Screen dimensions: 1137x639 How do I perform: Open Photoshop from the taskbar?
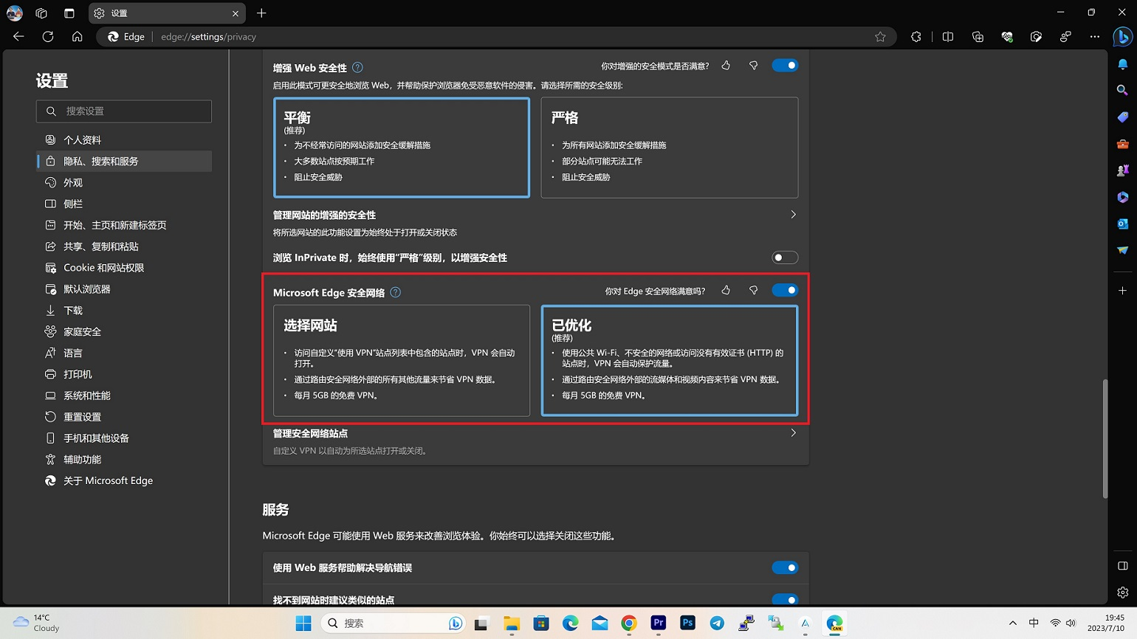click(687, 624)
